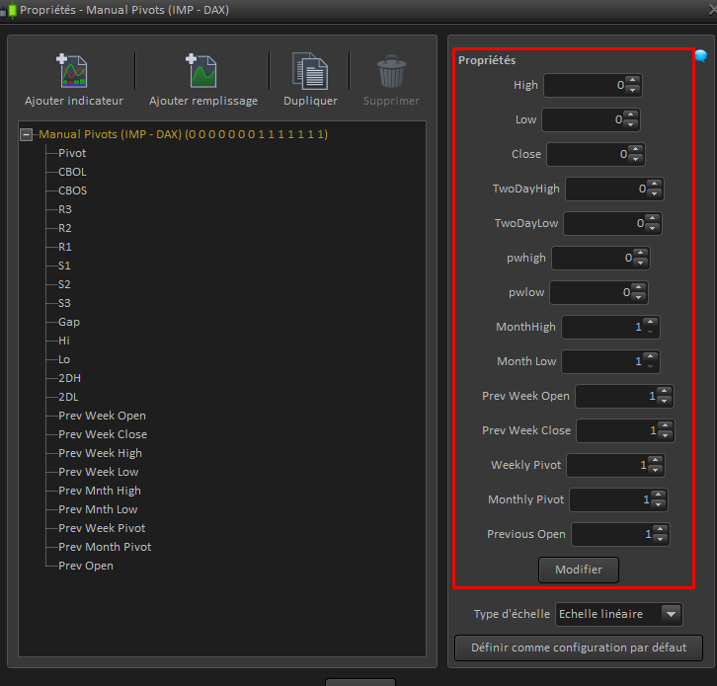Select Prev Mnth Low in tree
Image resolution: width=717 pixels, height=686 pixels.
(x=98, y=509)
